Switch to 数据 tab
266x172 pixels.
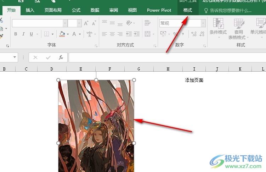[x=95, y=10]
